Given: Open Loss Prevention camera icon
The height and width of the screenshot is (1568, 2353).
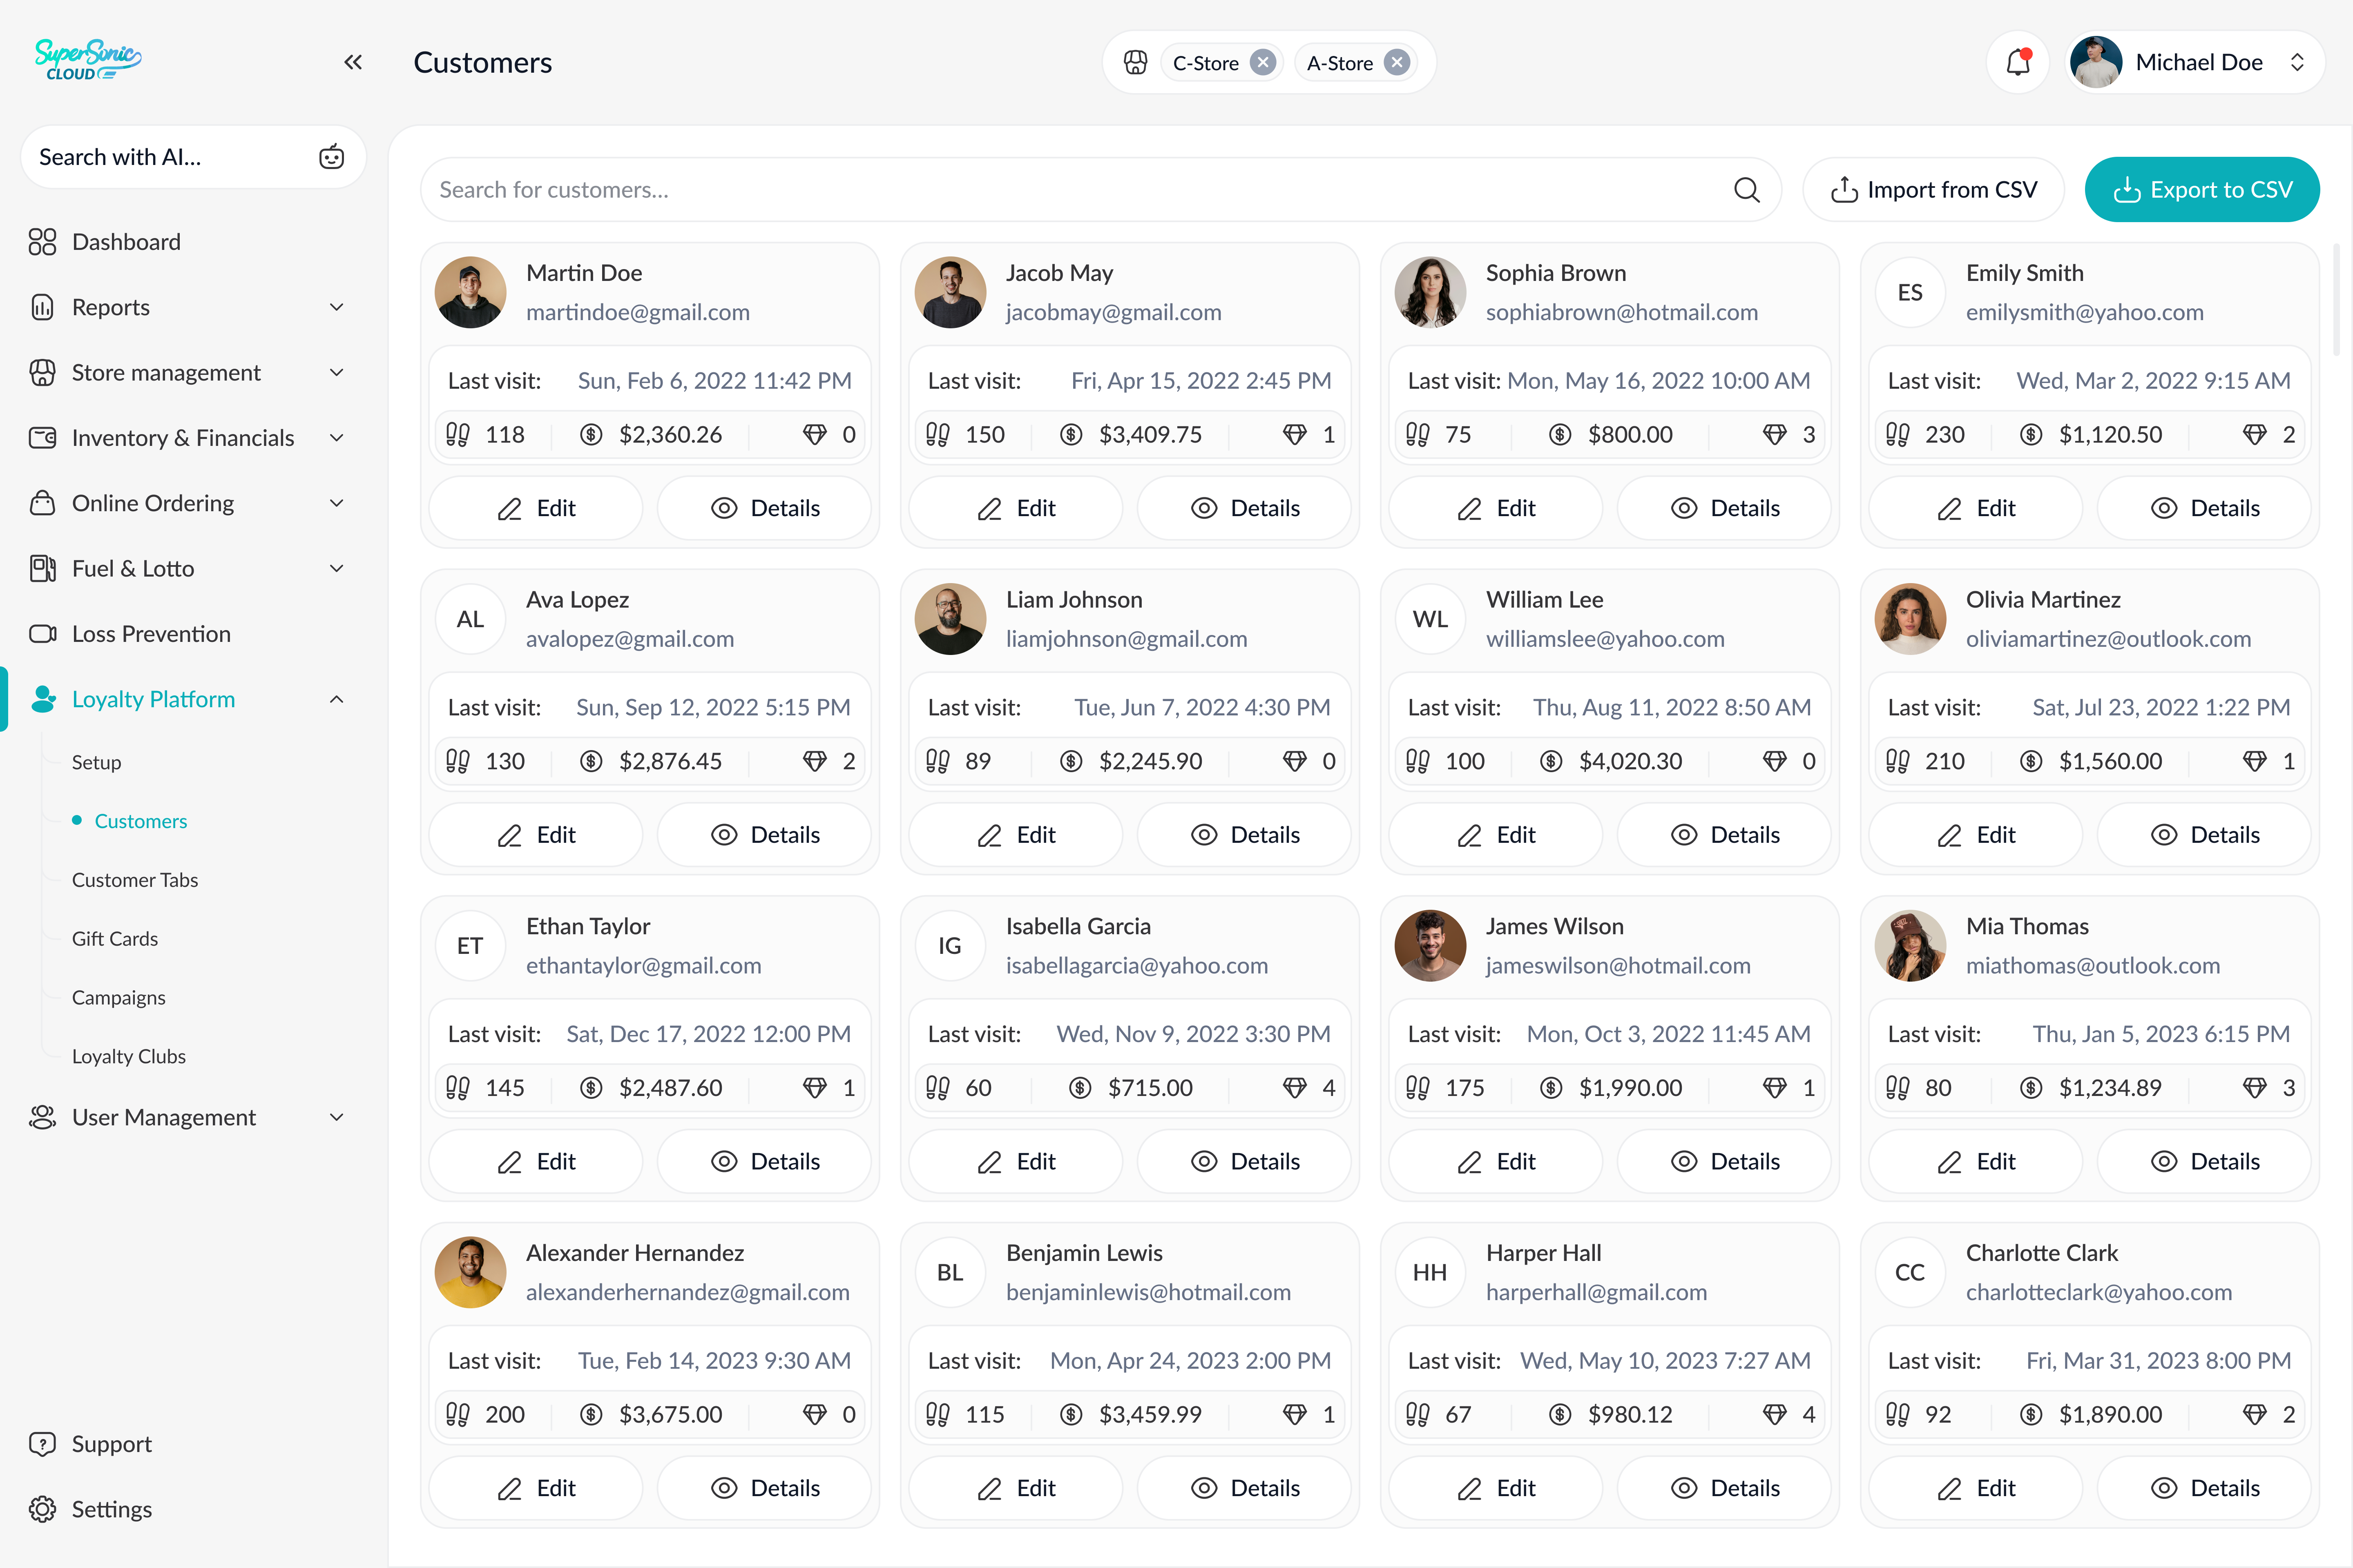Looking at the screenshot, I should (x=42, y=634).
